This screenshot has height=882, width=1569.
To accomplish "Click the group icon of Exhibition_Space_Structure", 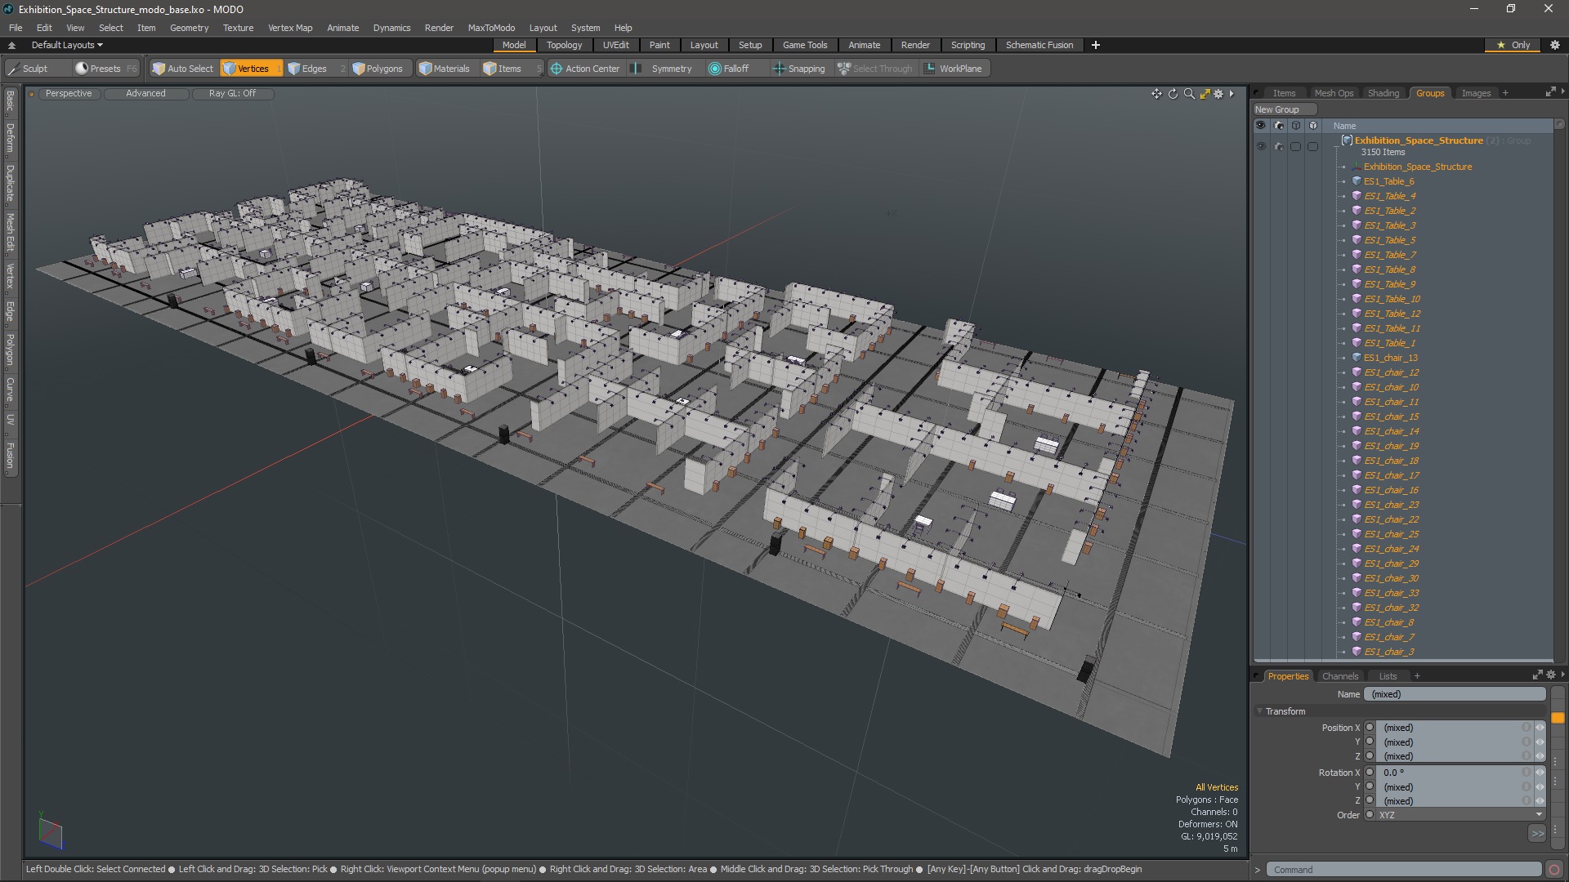I will point(1347,140).
